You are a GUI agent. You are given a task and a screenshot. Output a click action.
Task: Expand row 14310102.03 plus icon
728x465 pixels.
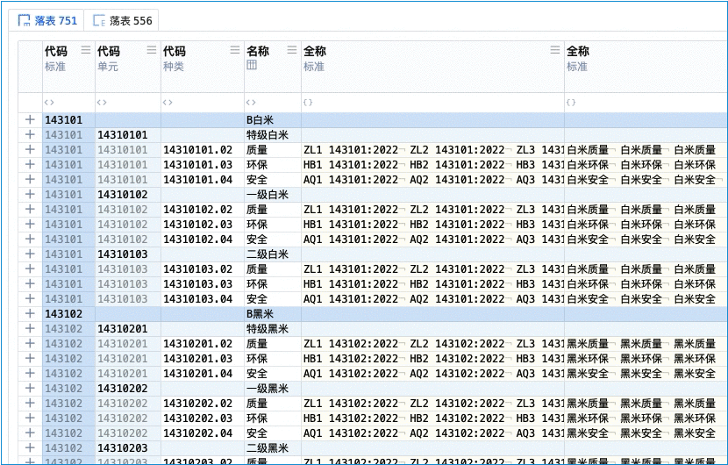pyautogui.click(x=30, y=225)
